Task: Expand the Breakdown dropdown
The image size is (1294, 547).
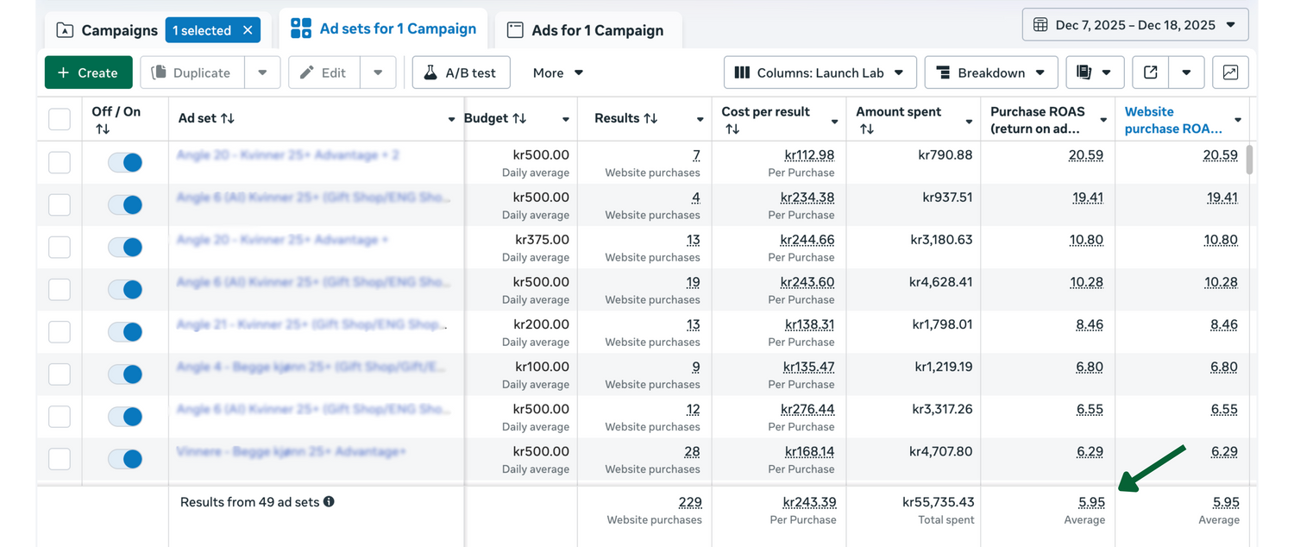Action: point(990,72)
